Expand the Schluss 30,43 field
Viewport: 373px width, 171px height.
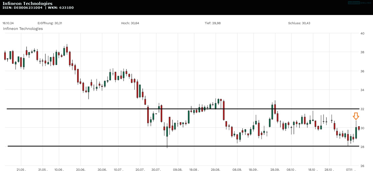pyautogui.click(x=299, y=23)
